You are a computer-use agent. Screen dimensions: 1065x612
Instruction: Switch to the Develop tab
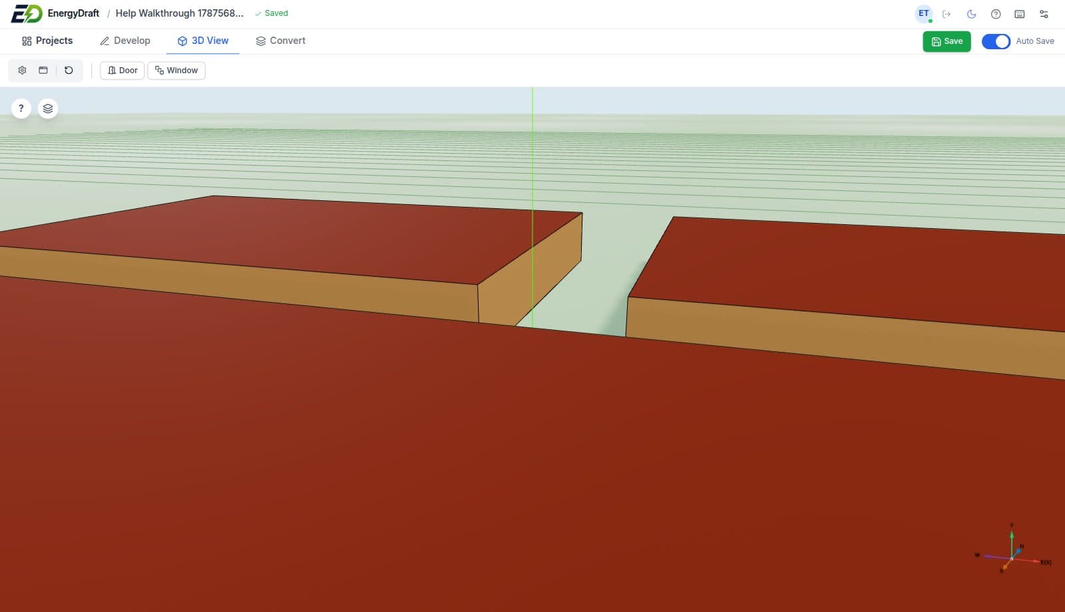click(x=125, y=41)
